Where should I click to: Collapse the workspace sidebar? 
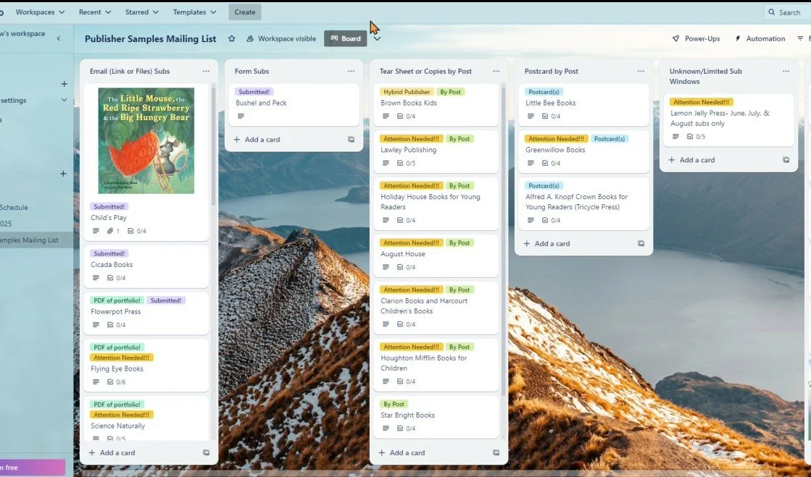[x=59, y=38]
